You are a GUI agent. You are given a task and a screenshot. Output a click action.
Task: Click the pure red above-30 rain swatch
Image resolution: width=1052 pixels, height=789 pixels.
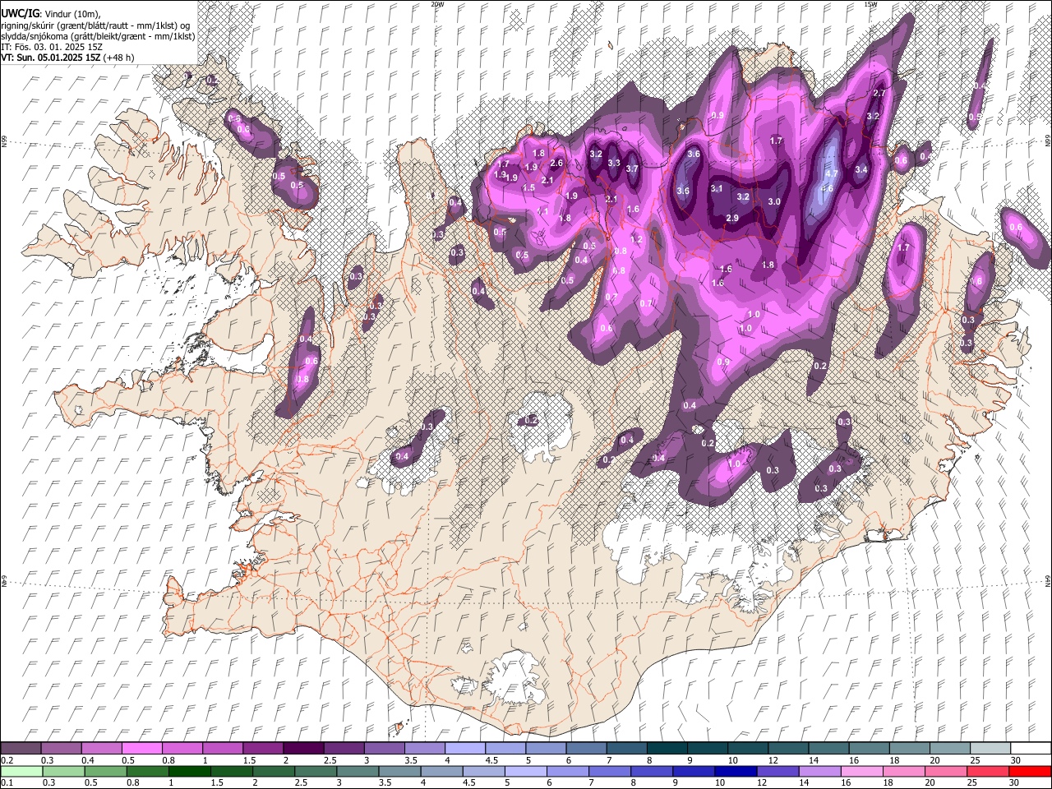[1030, 771]
